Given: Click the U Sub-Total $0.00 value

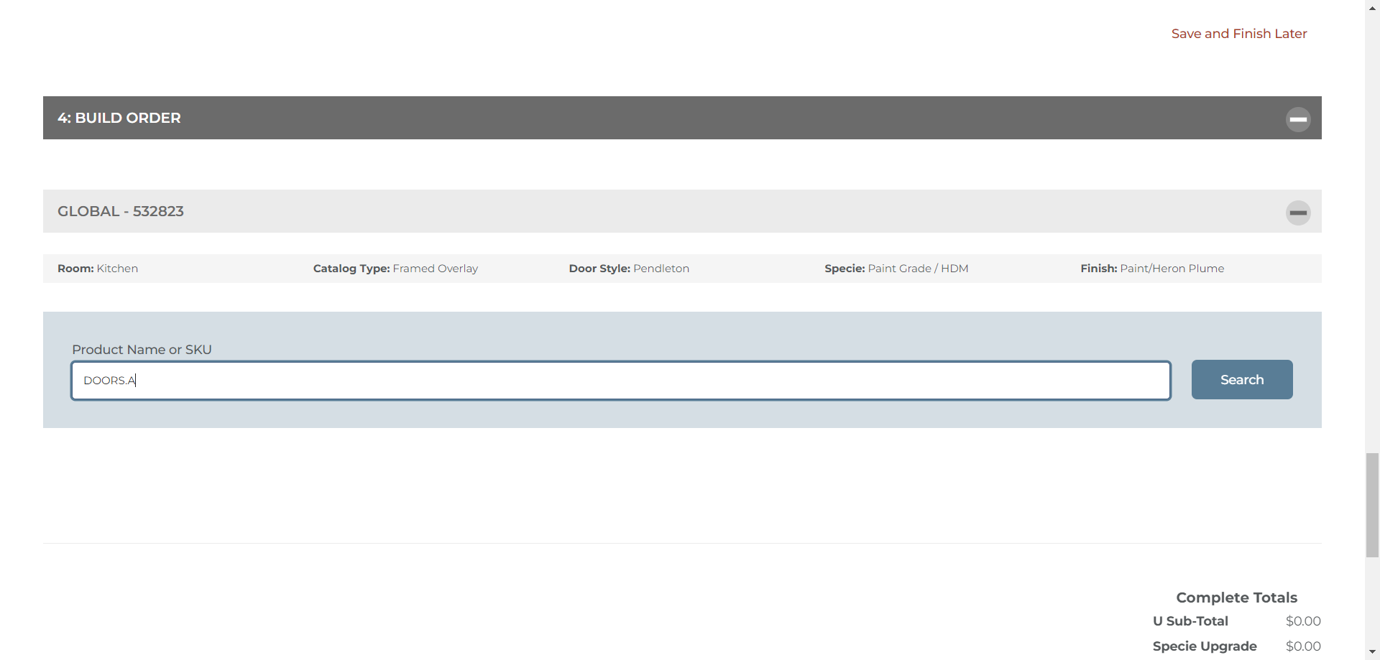Looking at the screenshot, I should tap(1303, 621).
